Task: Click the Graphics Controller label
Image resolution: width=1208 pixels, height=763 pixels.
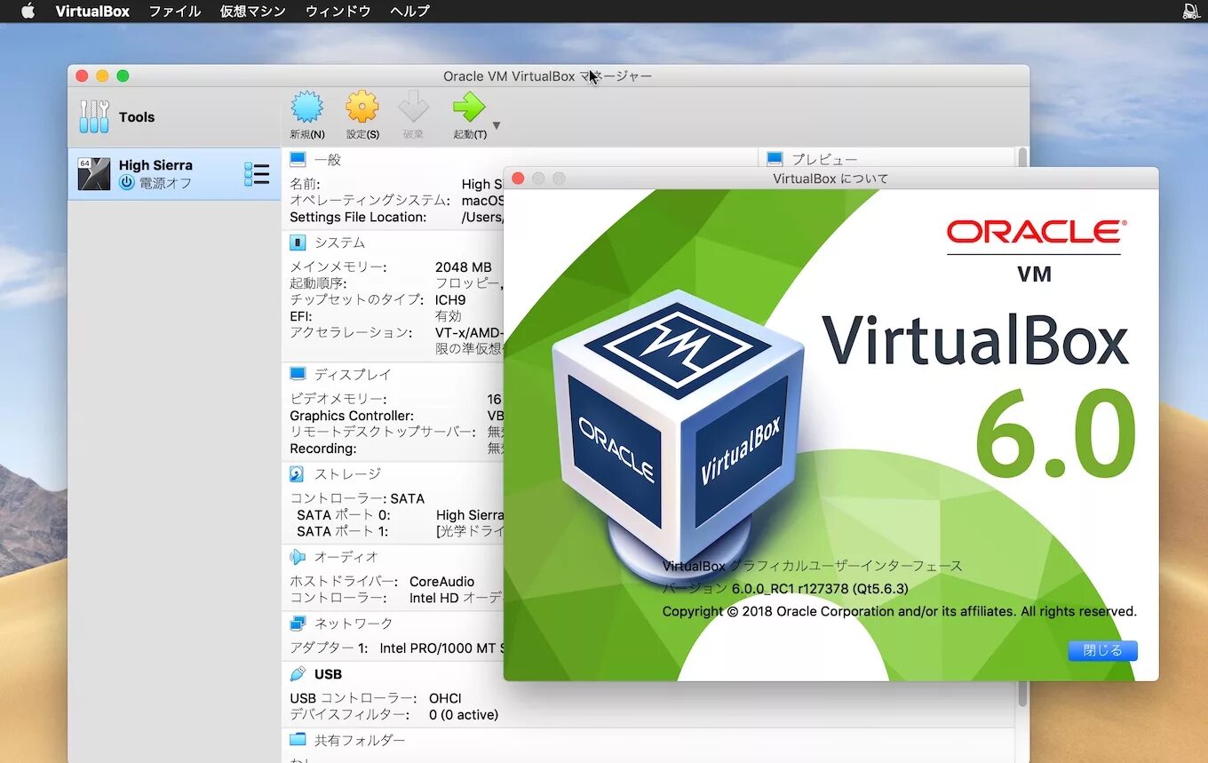Action: pos(352,416)
